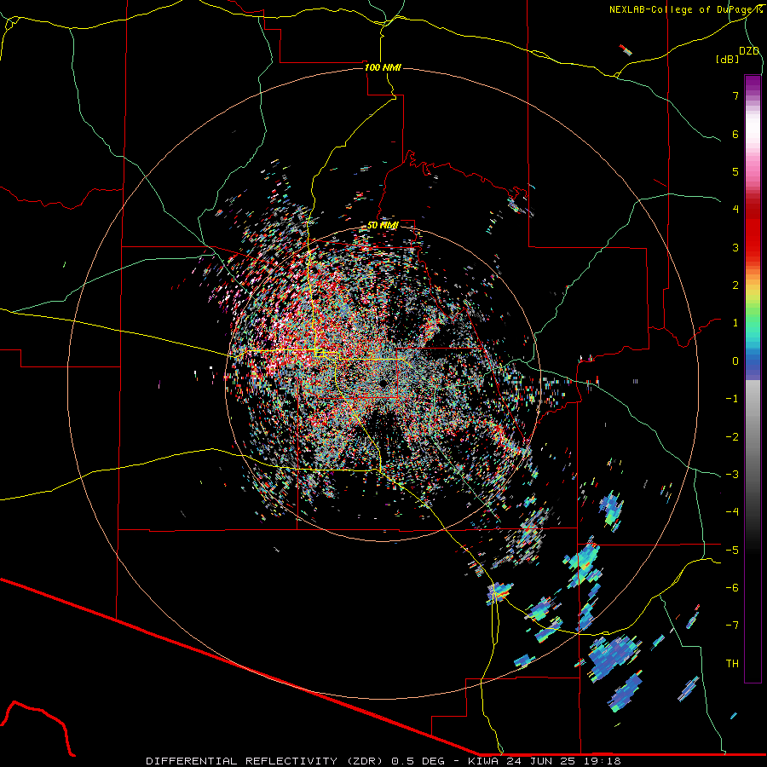The image size is (767, 767).
Task: Click the '4' value on the color scale
Action: pos(735,210)
